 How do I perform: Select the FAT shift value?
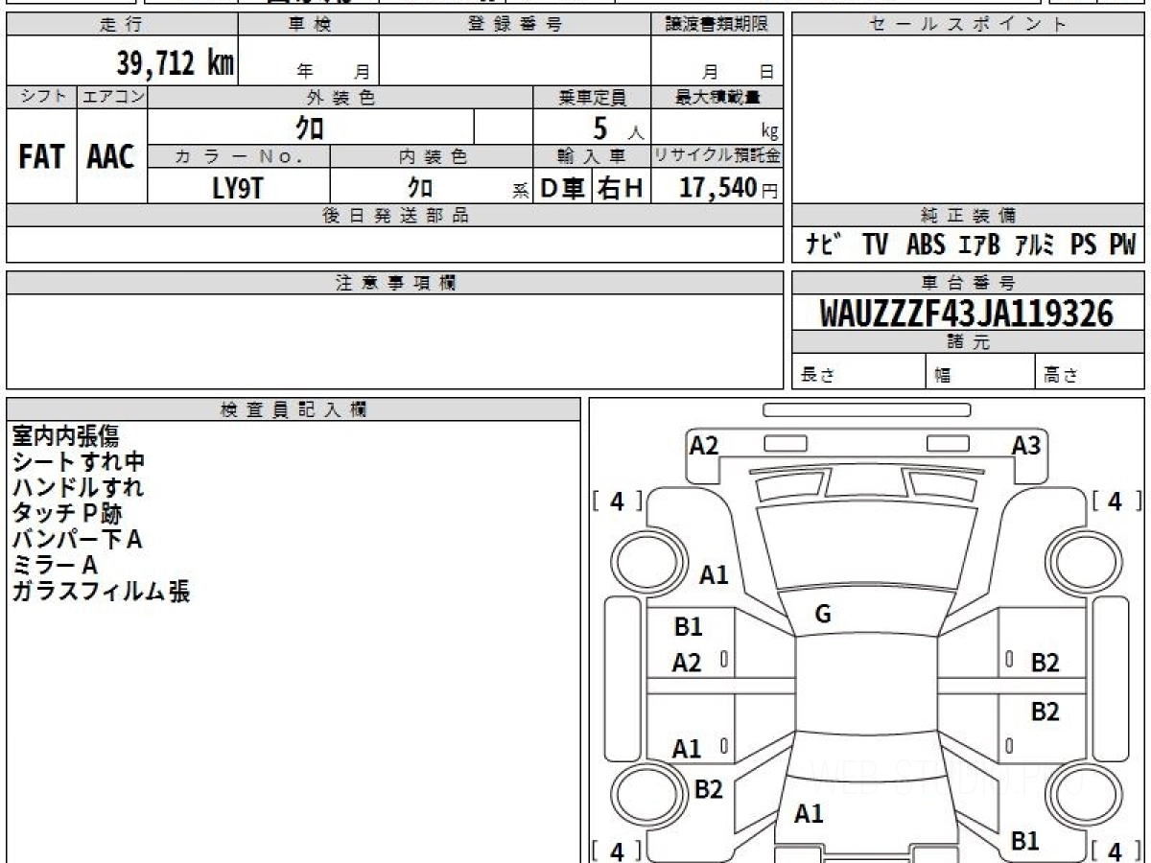click(x=41, y=157)
